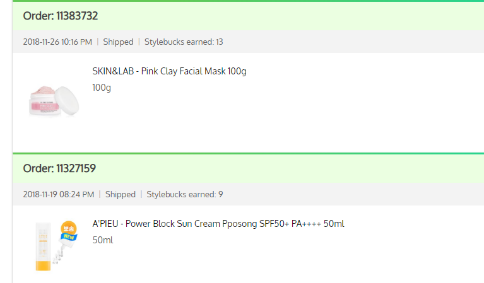Click the blue NEW ribbon on sun cream
Viewport: 484px width, 283px height.
[x=68, y=237]
